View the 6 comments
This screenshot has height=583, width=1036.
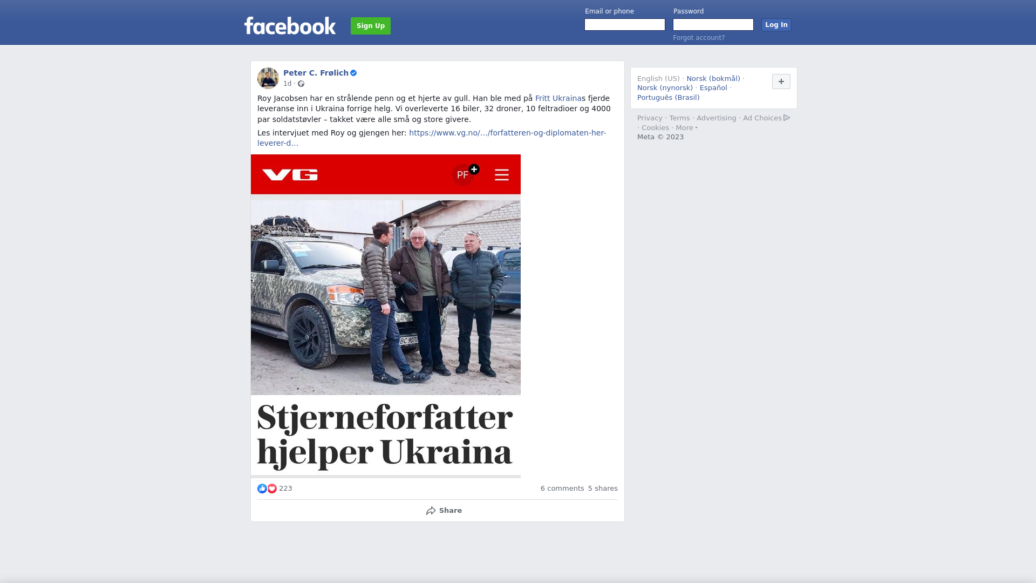562,489
